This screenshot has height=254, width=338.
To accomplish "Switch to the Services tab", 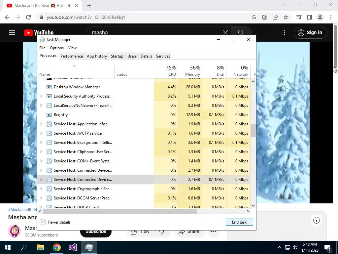I will pyautogui.click(x=163, y=56).
